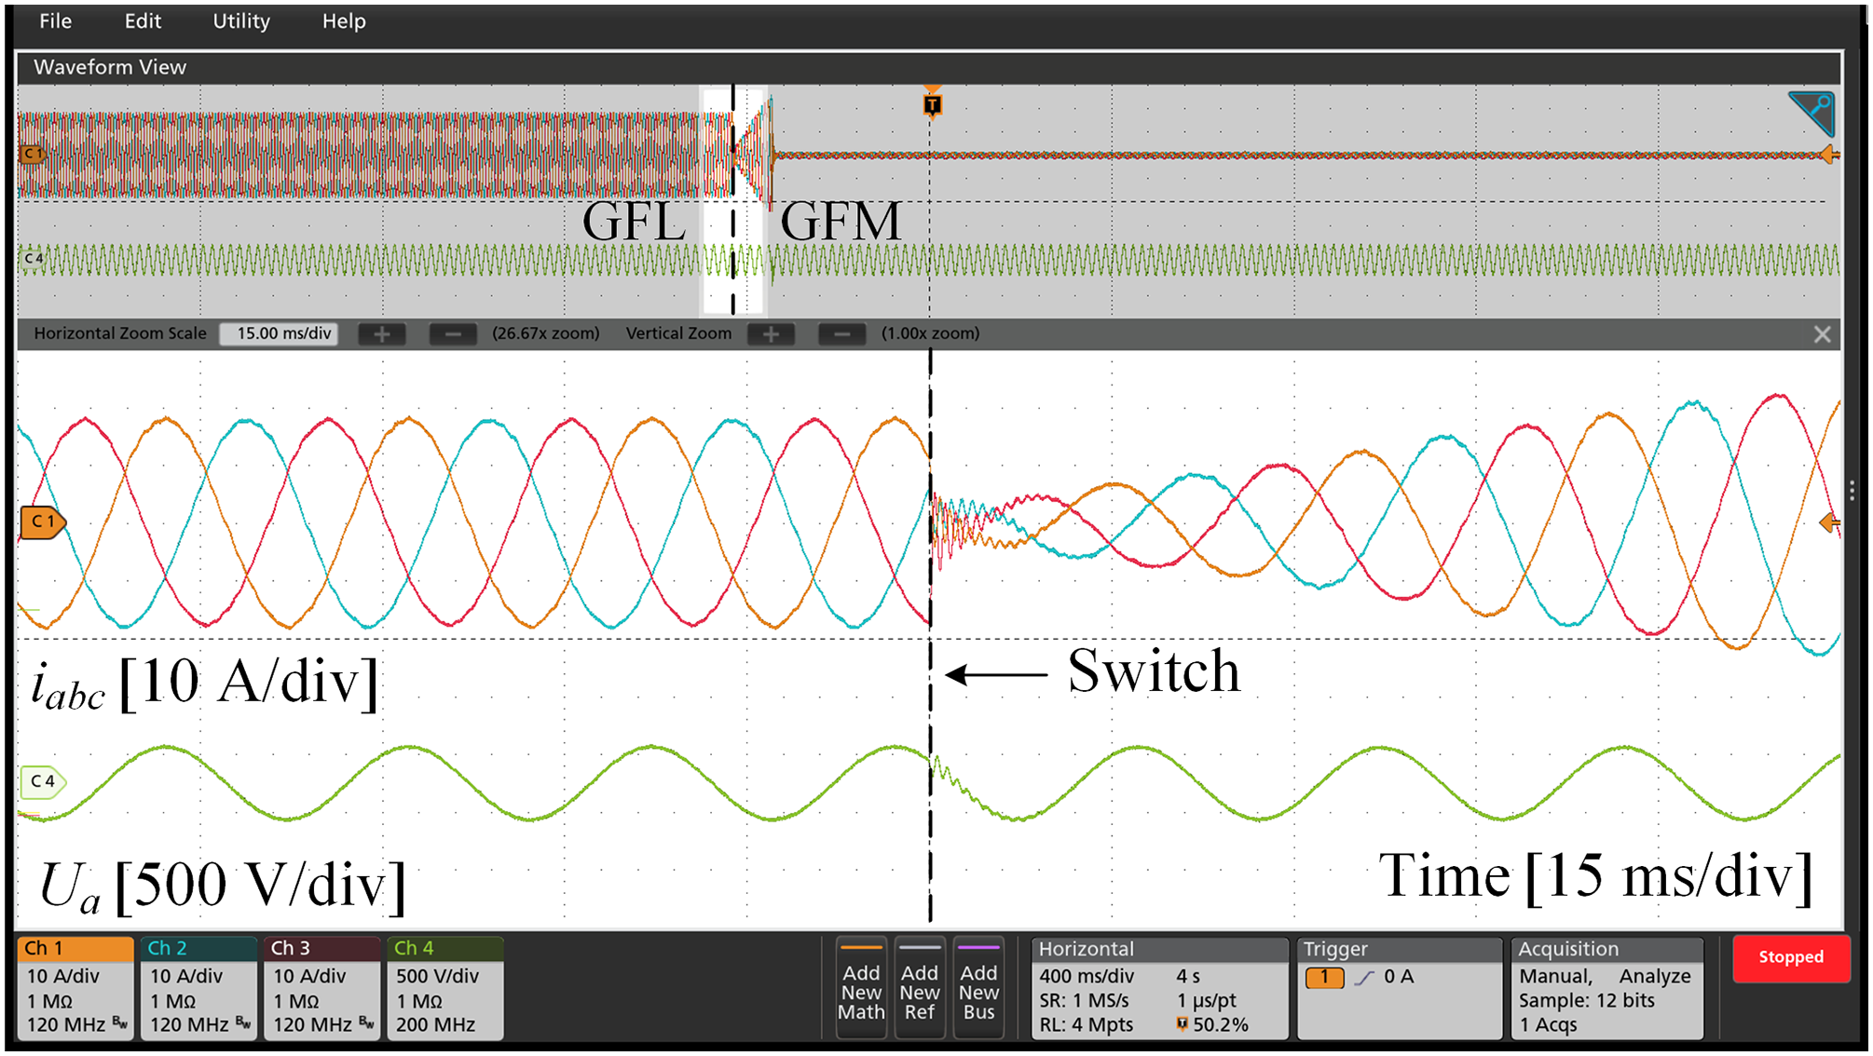Open the Ch 4 settings badge
The height and width of the screenshot is (1056, 1873).
coord(445,988)
